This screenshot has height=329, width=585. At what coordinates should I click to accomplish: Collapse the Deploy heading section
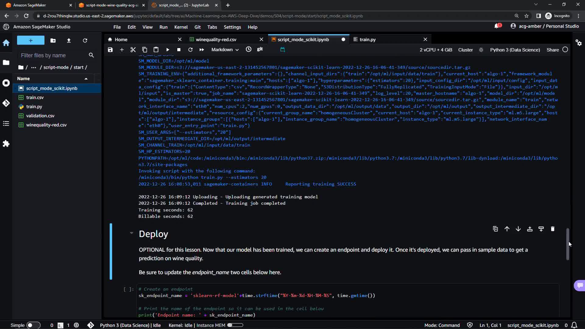(131, 233)
